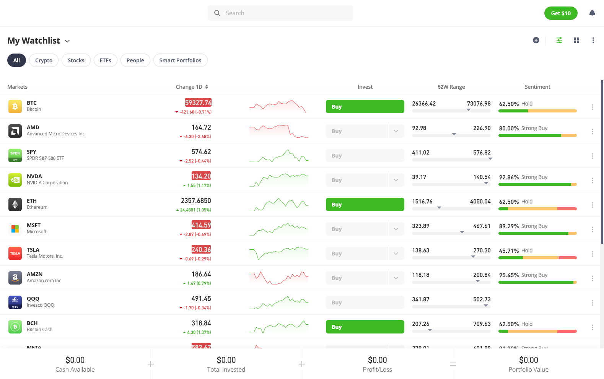This screenshot has height=379, width=604.
Task: Open NVIDIA logo icon
Action: (x=15, y=180)
